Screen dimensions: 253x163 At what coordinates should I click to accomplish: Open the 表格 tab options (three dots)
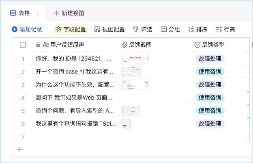pyautogui.click(x=38, y=13)
